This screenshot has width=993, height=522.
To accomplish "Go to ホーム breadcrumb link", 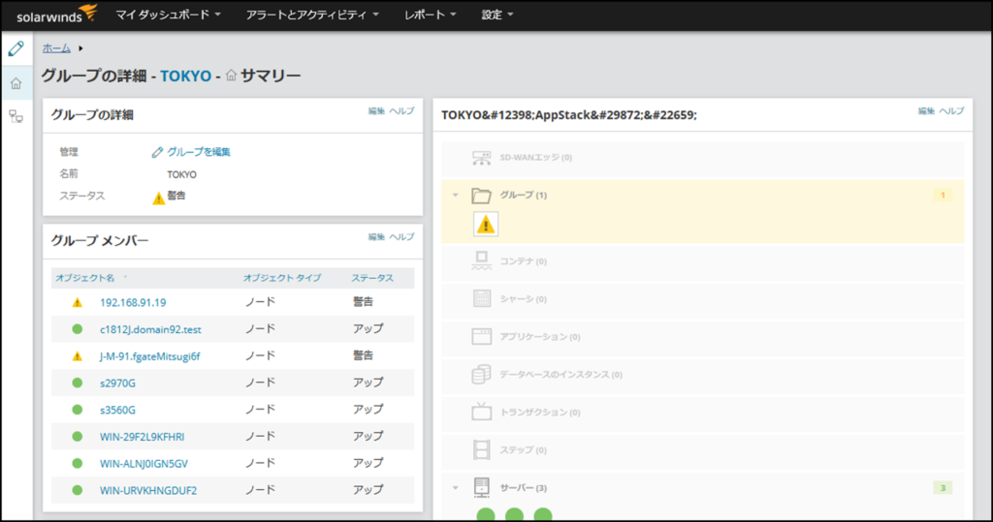I will tap(56, 48).
